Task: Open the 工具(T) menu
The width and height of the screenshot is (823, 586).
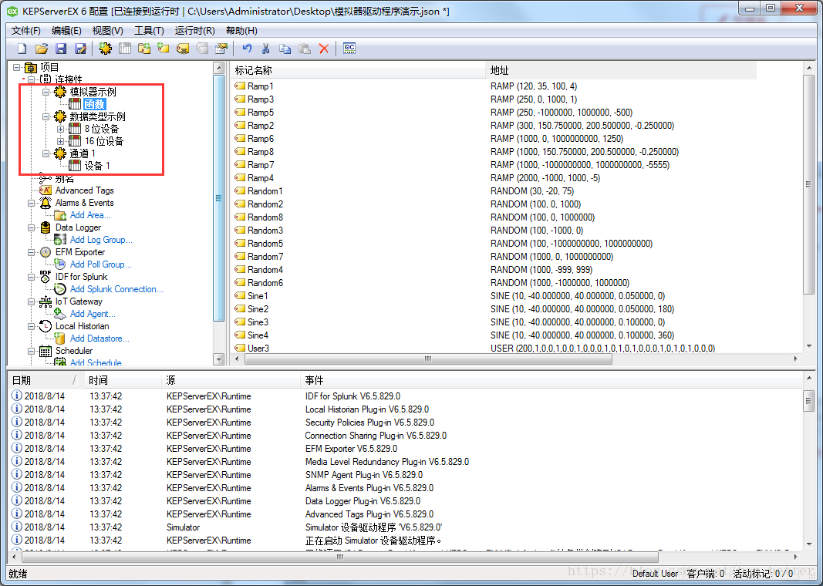Action: 149,30
